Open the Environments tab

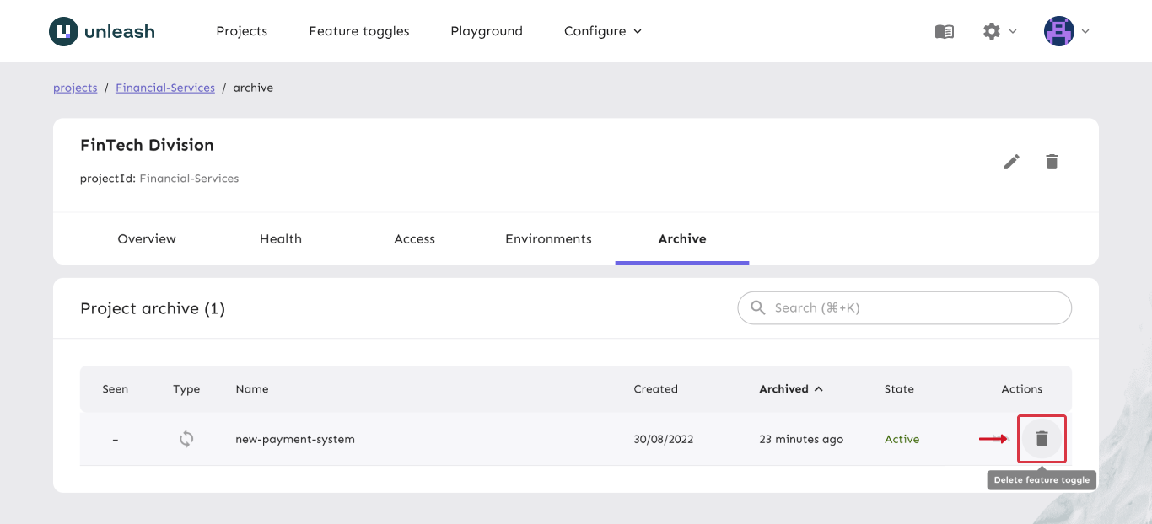pos(548,239)
